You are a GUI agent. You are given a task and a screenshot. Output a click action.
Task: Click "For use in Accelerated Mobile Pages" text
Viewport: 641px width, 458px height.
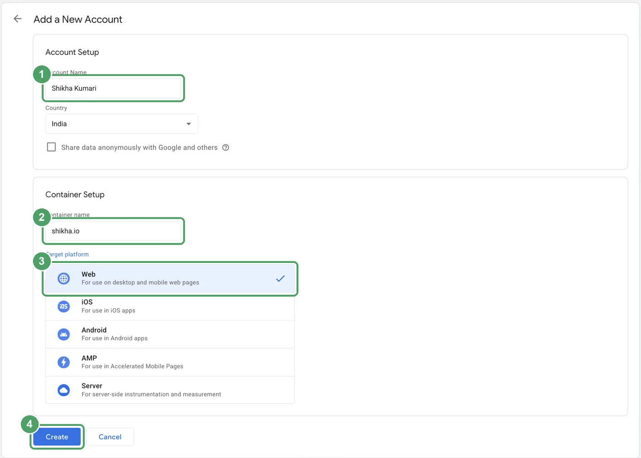click(x=132, y=366)
